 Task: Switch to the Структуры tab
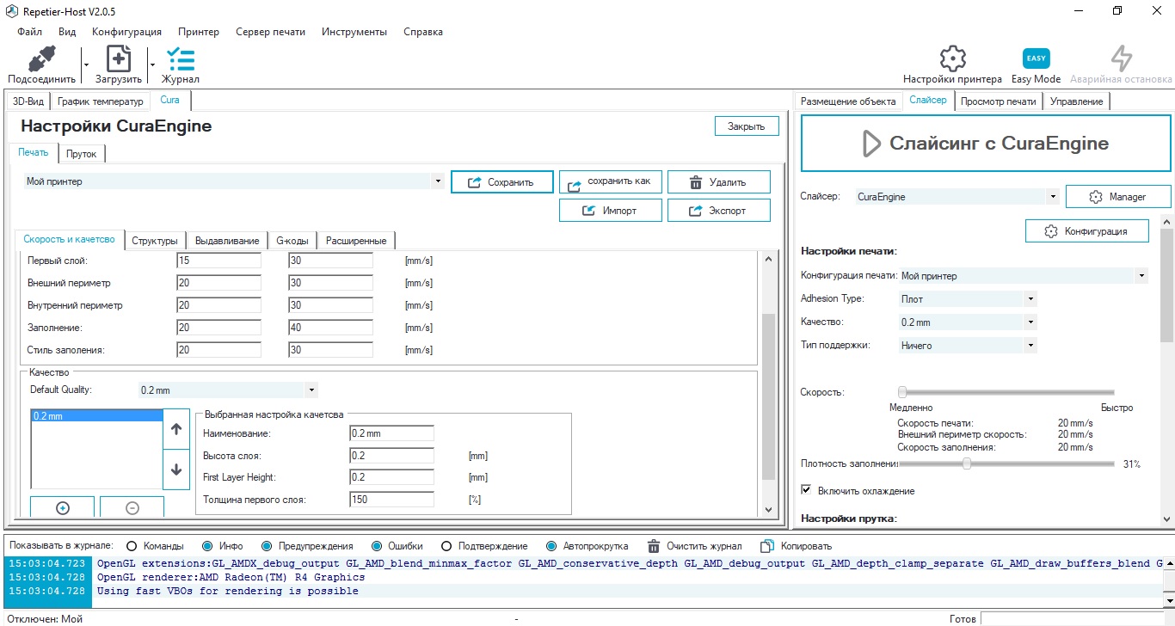coord(155,241)
